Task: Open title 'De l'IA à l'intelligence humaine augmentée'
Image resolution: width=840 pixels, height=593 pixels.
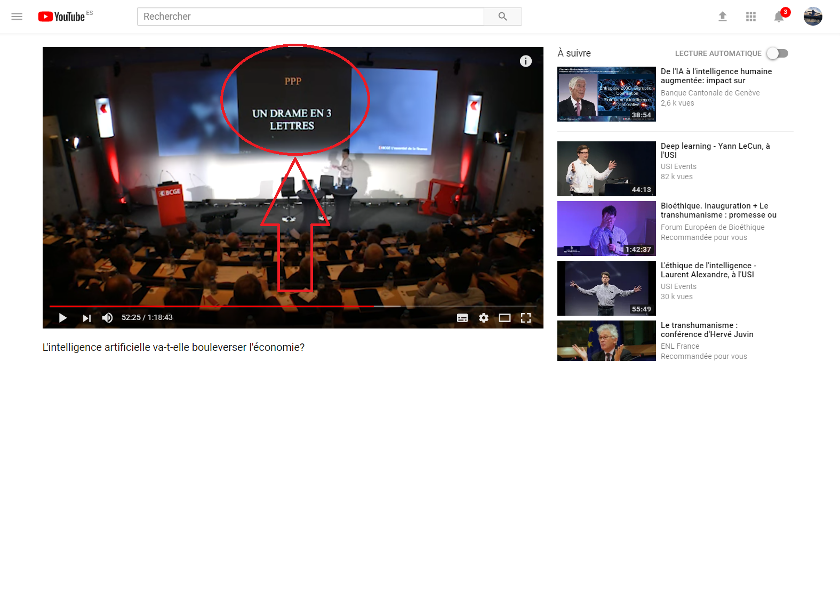Action: click(x=716, y=76)
